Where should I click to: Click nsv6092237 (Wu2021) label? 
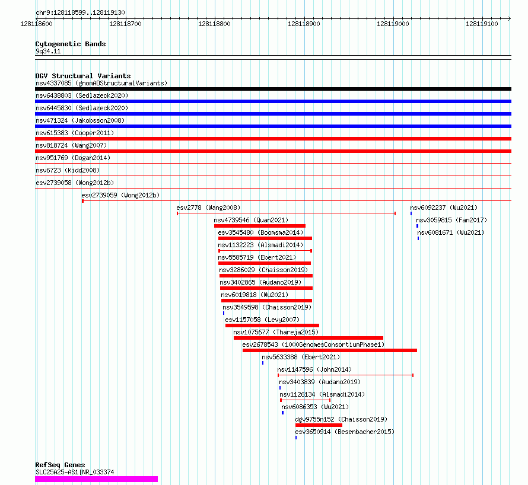point(444,208)
